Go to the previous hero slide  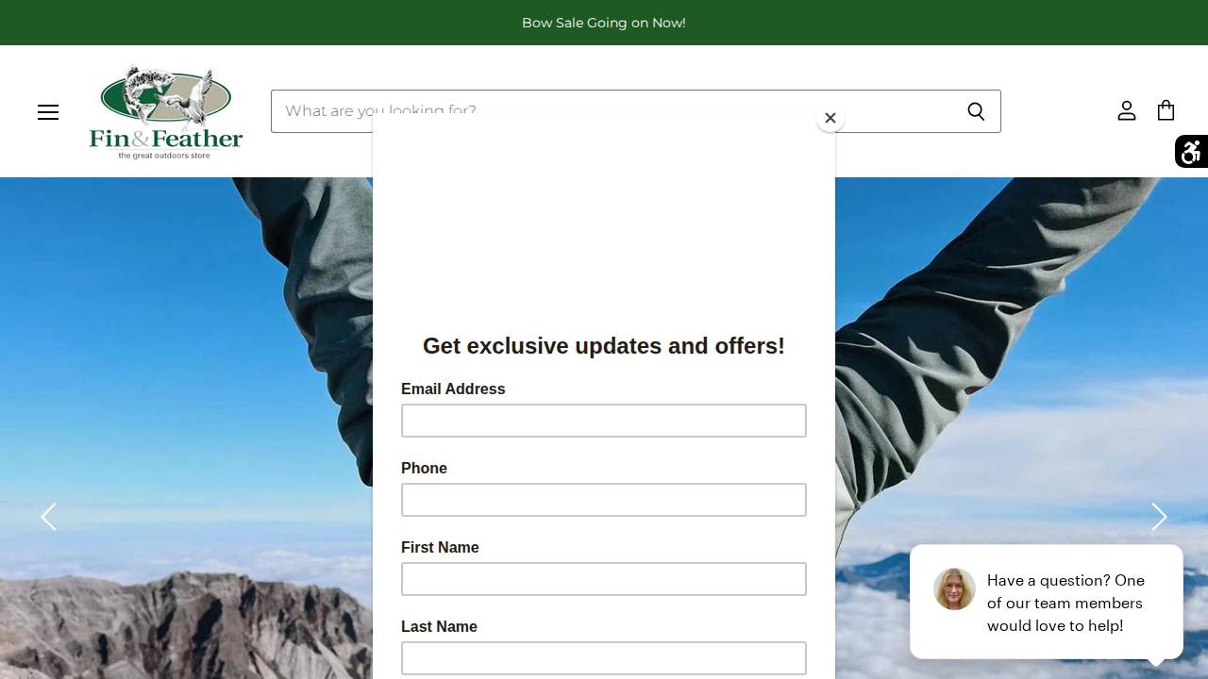coord(49,517)
